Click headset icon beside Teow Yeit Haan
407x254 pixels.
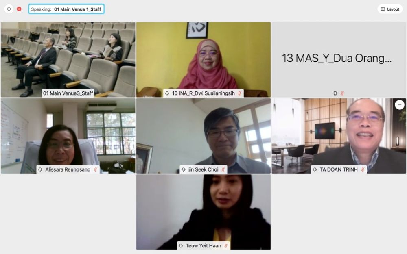point(181,246)
